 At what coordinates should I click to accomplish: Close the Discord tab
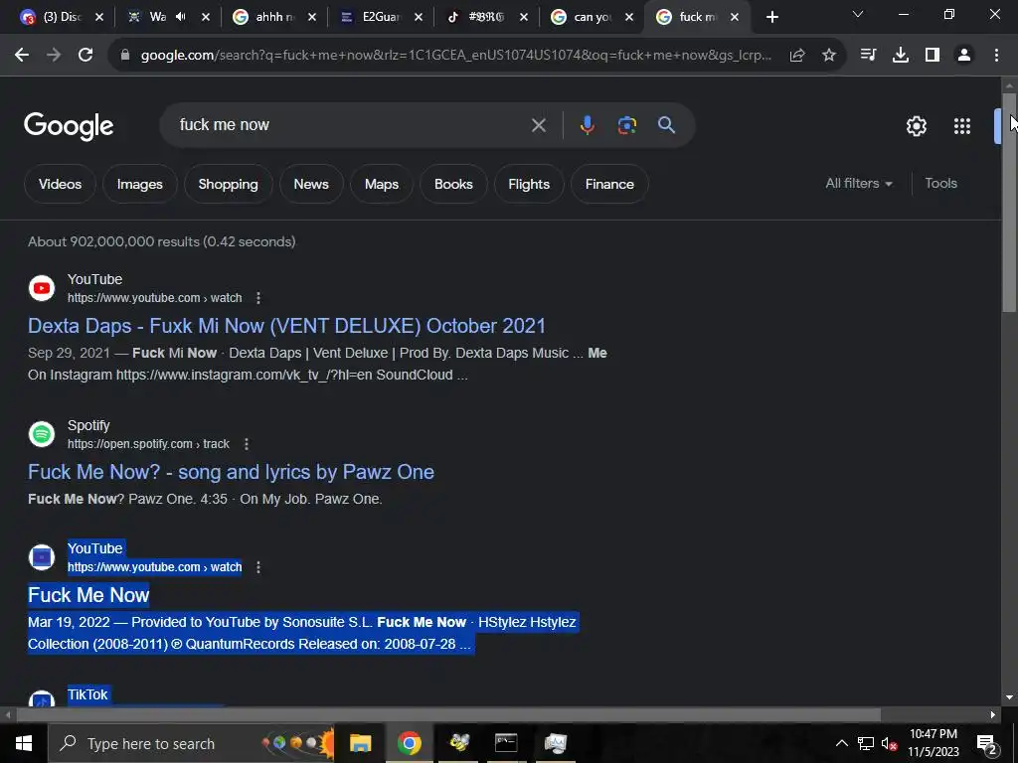click(99, 18)
